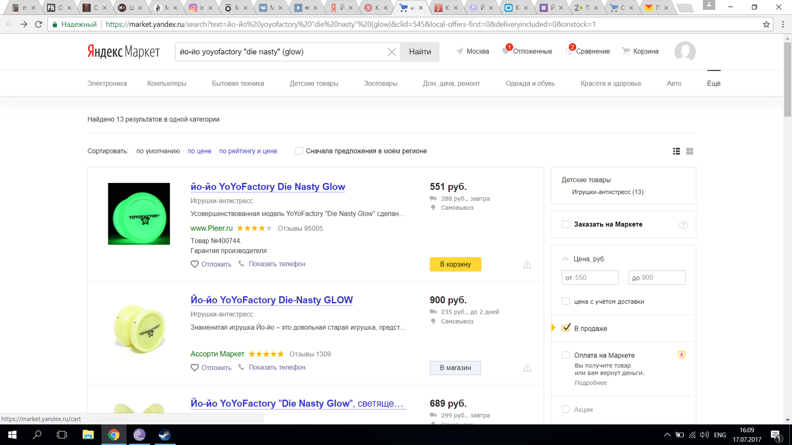This screenshot has width=792, height=445.
Task: Open the Бытовая техника category
Action: pos(238,84)
